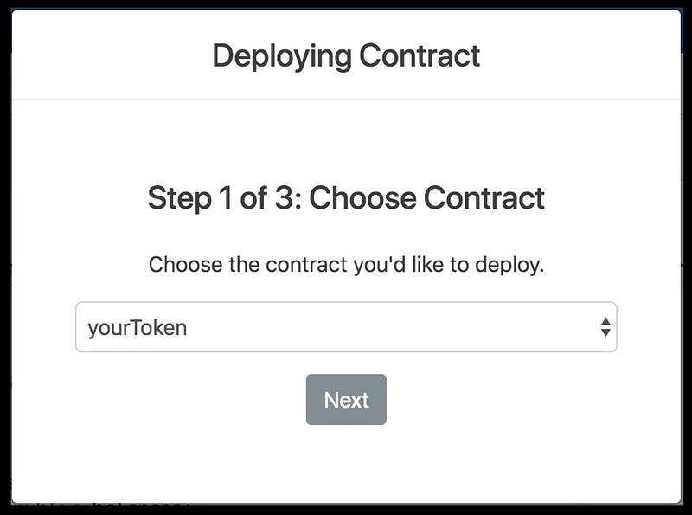This screenshot has width=692, height=515.
Task: Click the 'Deploying Contract' dialog title
Action: pyautogui.click(x=346, y=56)
